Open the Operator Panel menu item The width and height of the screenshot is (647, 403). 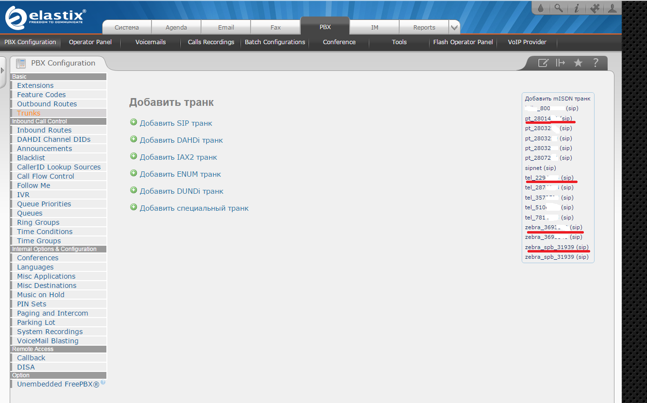point(90,42)
